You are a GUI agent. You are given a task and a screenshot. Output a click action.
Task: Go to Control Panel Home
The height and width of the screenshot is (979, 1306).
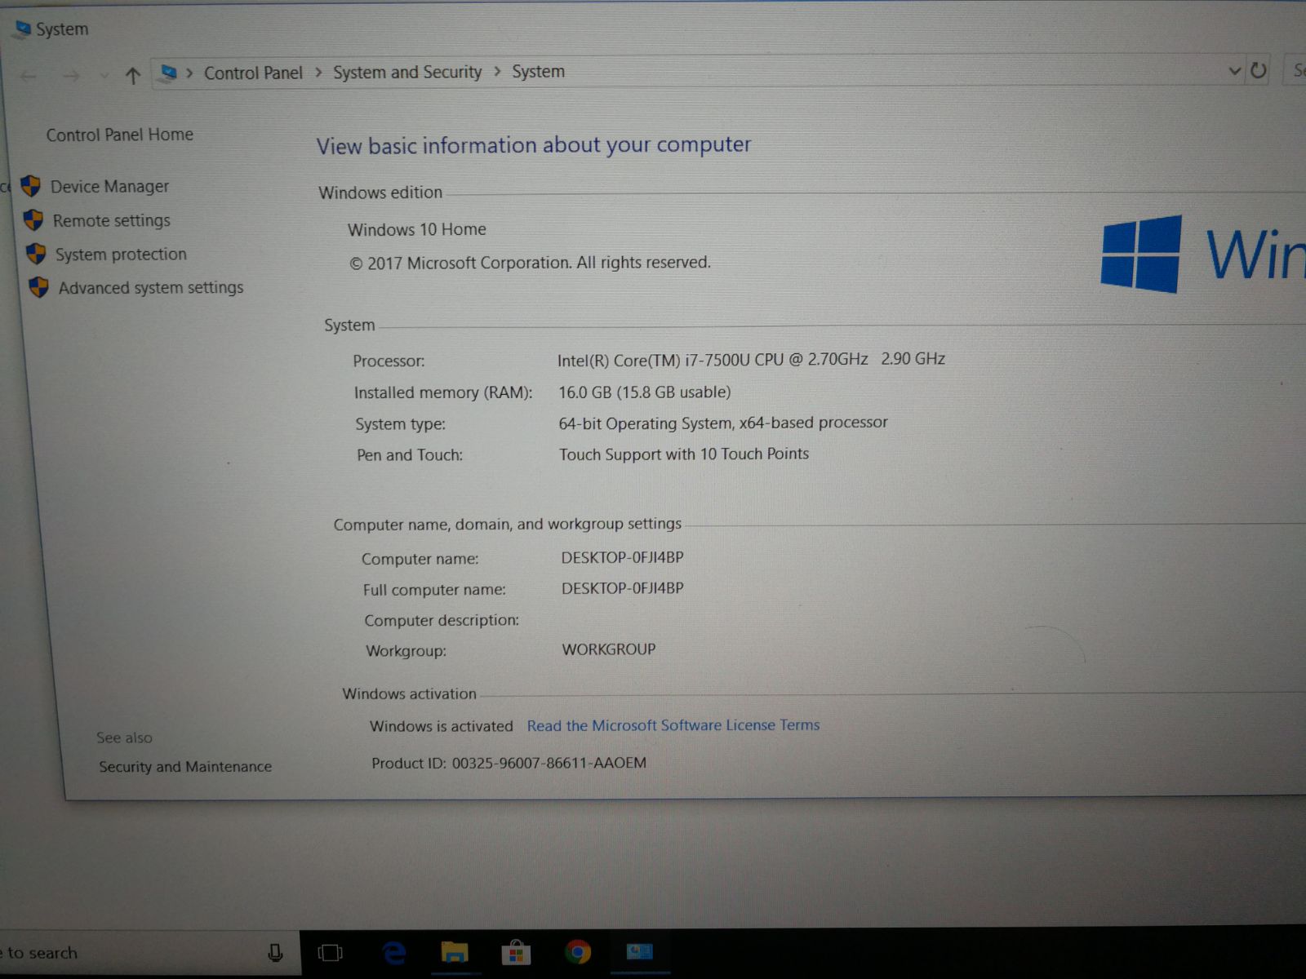click(x=120, y=135)
